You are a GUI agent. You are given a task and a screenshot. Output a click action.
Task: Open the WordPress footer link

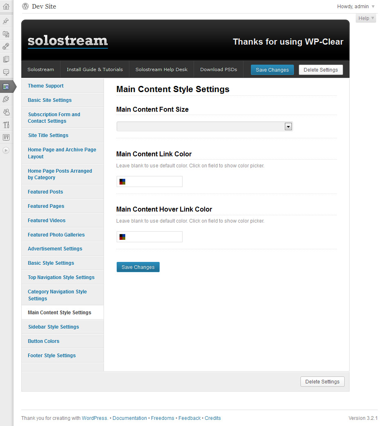(95, 418)
